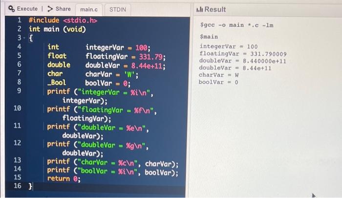
Task: Click the #include <stdio.h> line
Action: [x=63, y=21]
